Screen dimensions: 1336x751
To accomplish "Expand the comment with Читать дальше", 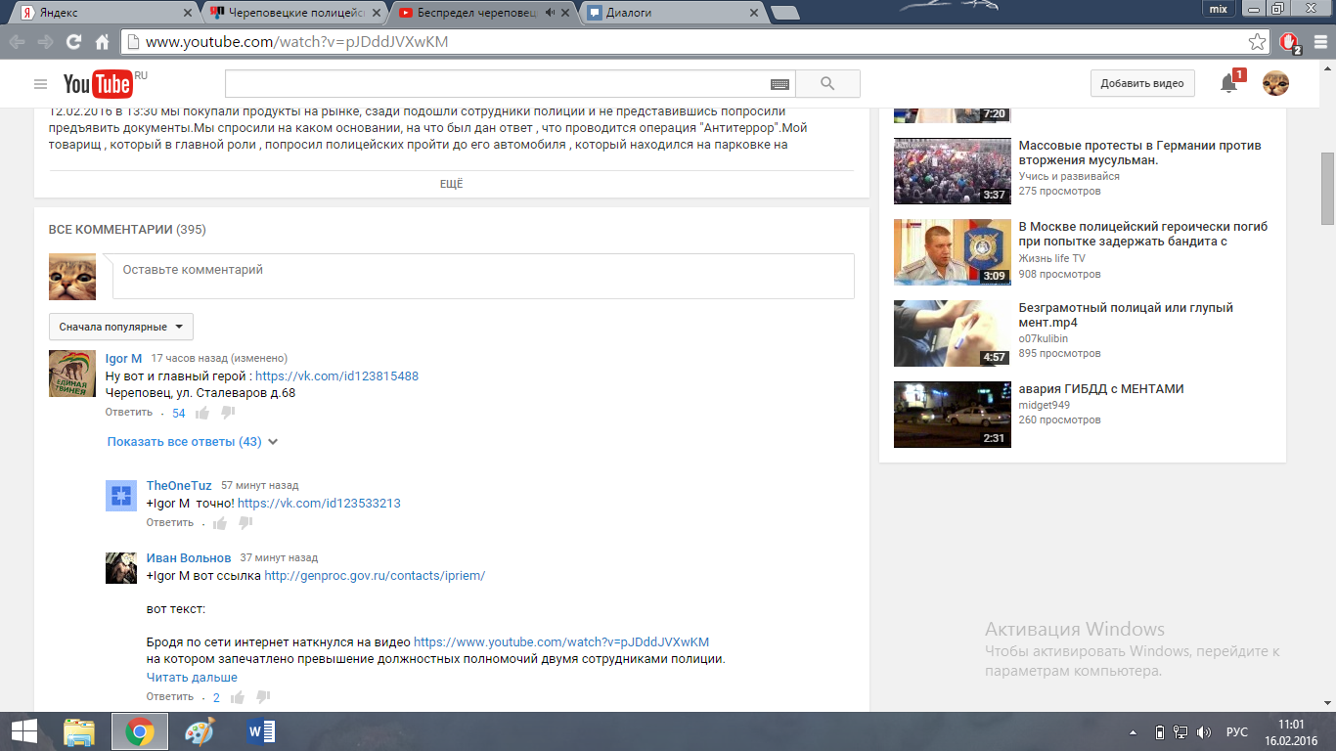I will (192, 677).
